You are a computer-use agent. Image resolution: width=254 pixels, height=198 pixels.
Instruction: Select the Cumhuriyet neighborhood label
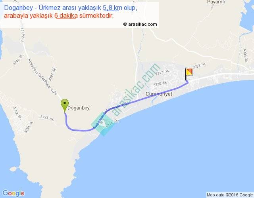point(159,94)
